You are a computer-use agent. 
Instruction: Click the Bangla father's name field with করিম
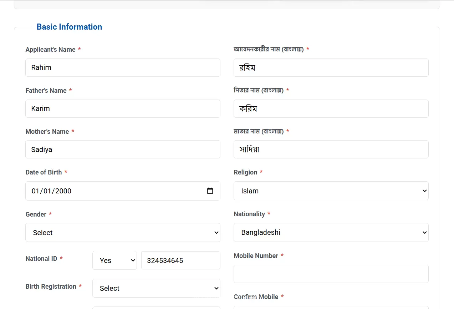point(331,108)
